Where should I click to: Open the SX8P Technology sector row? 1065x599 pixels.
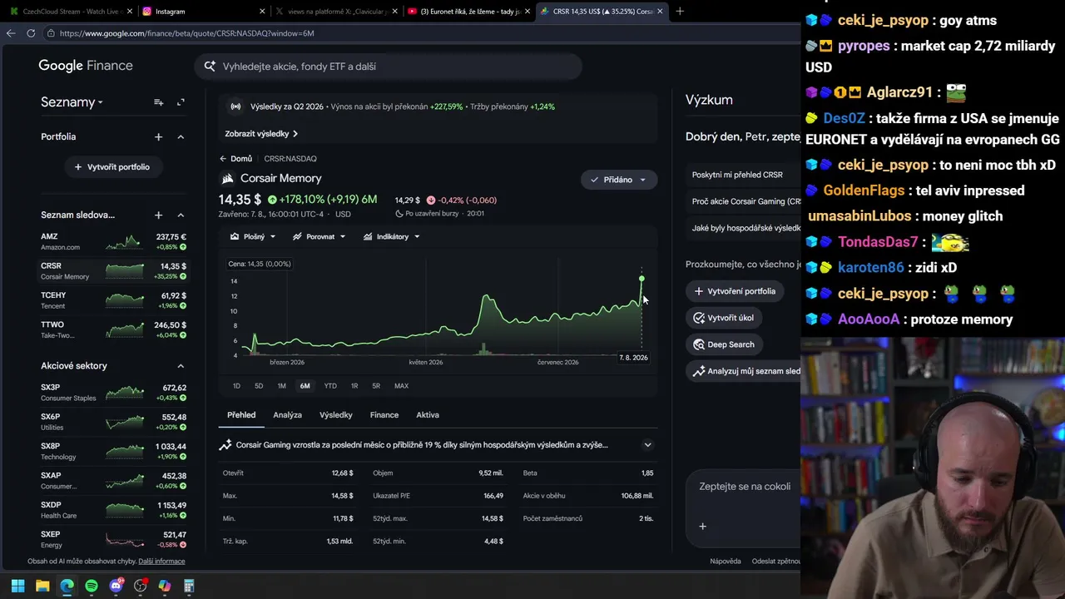[113, 451]
